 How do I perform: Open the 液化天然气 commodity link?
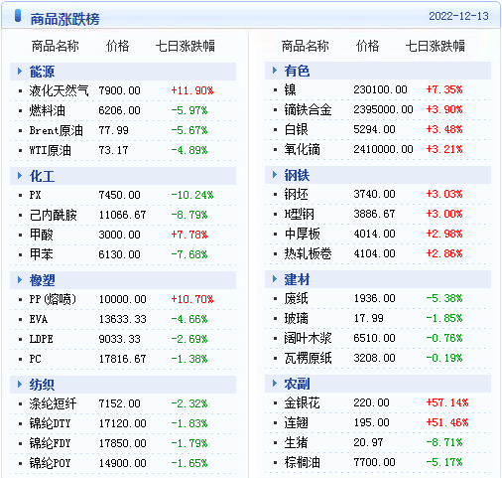pyautogui.click(x=59, y=90)
